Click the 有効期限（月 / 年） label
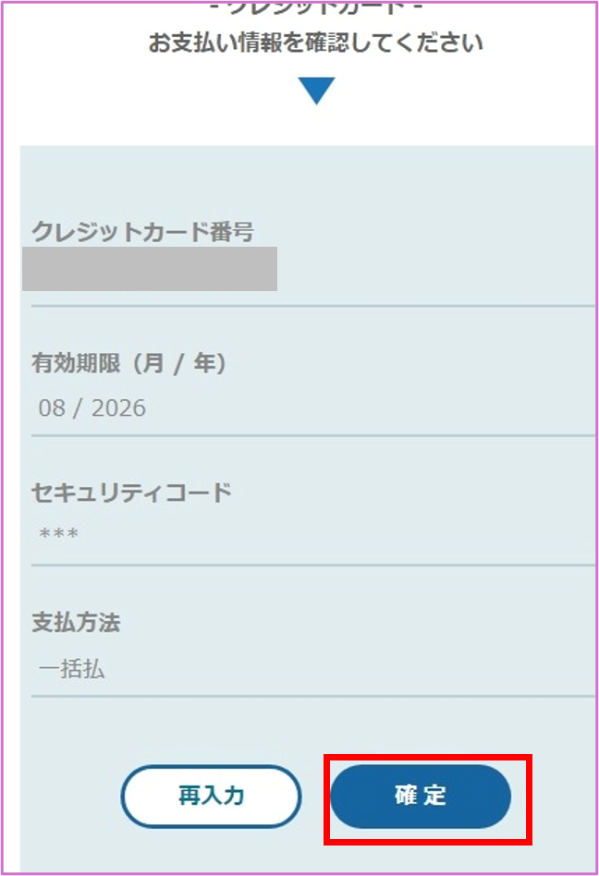The height and width of the screenshot is (876, 599). click(129, 364)
